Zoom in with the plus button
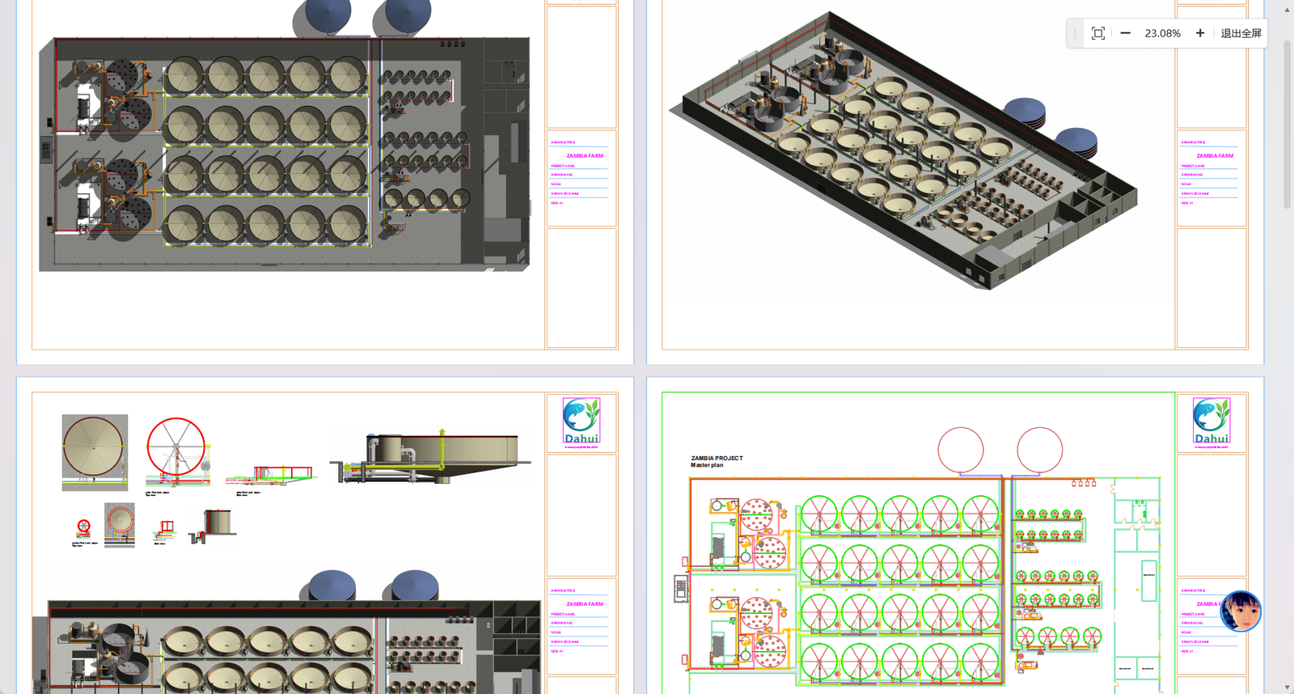Screen dimensions: 1294x694 click(1200, 33)
